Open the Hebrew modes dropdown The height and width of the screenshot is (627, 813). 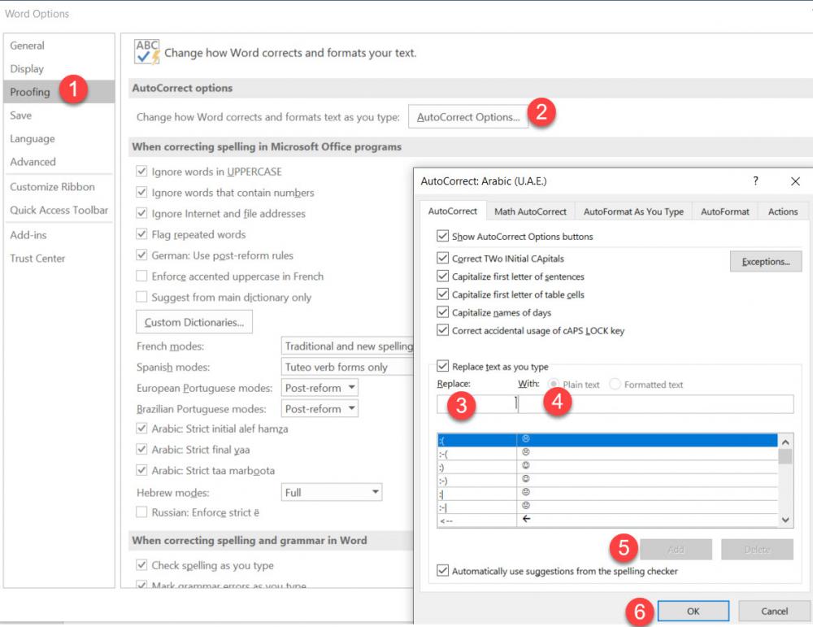pos(332,492)
